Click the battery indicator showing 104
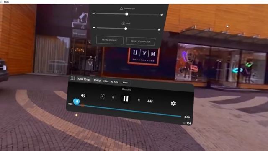The width and height of the screenshot is (268, 151). click(187, 123)
